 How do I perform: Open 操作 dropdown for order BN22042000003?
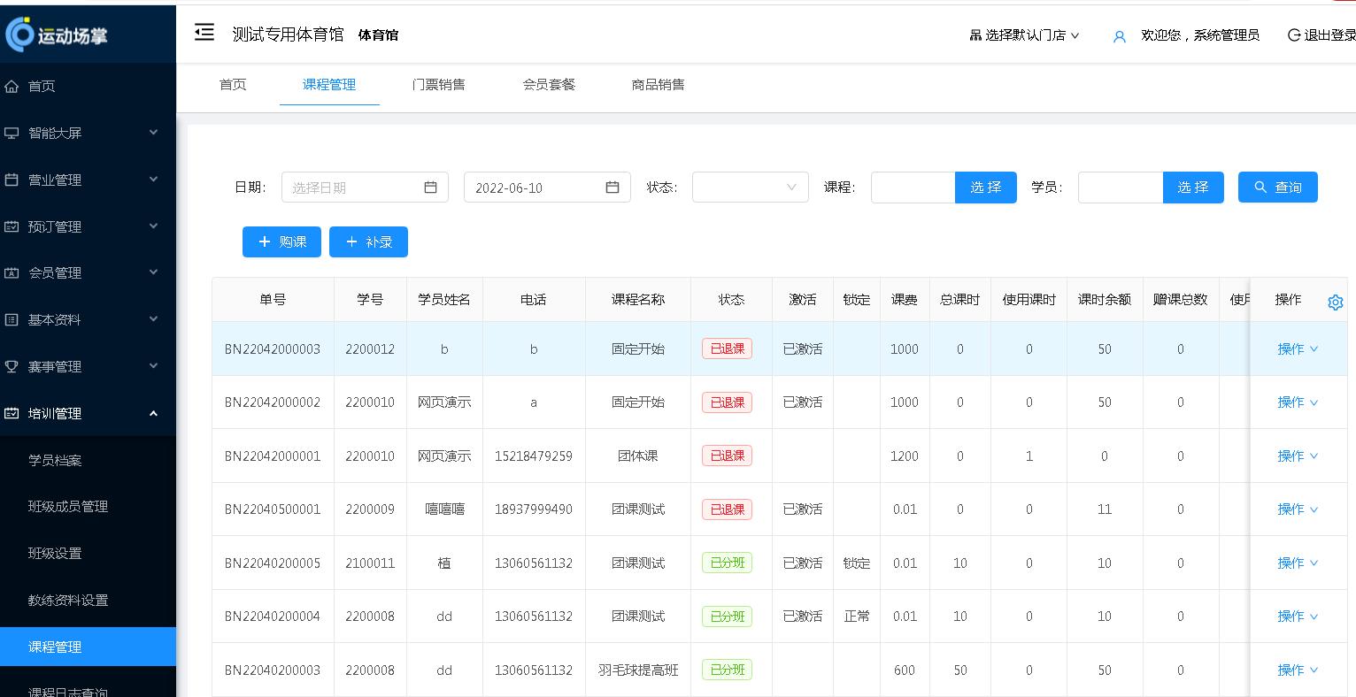click(1297, 348)
